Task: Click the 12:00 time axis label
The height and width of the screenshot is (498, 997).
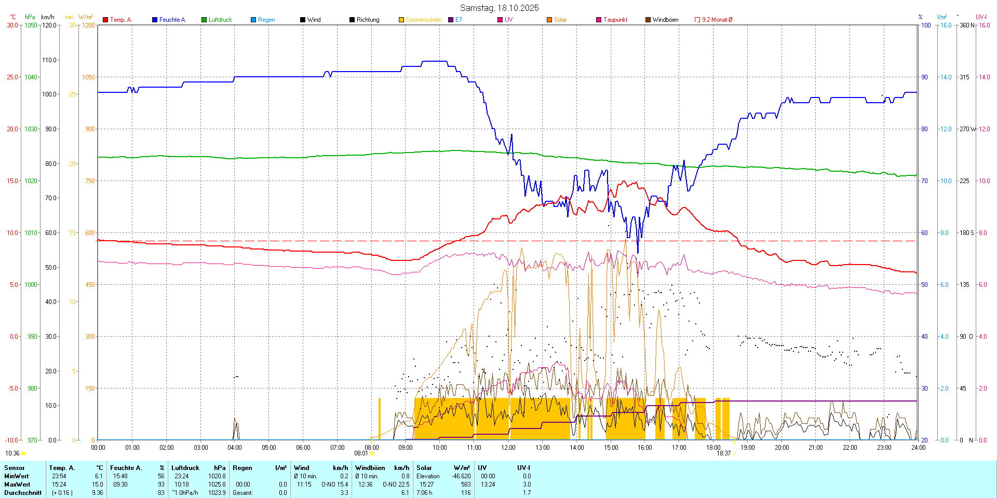Action: [508, 447]
